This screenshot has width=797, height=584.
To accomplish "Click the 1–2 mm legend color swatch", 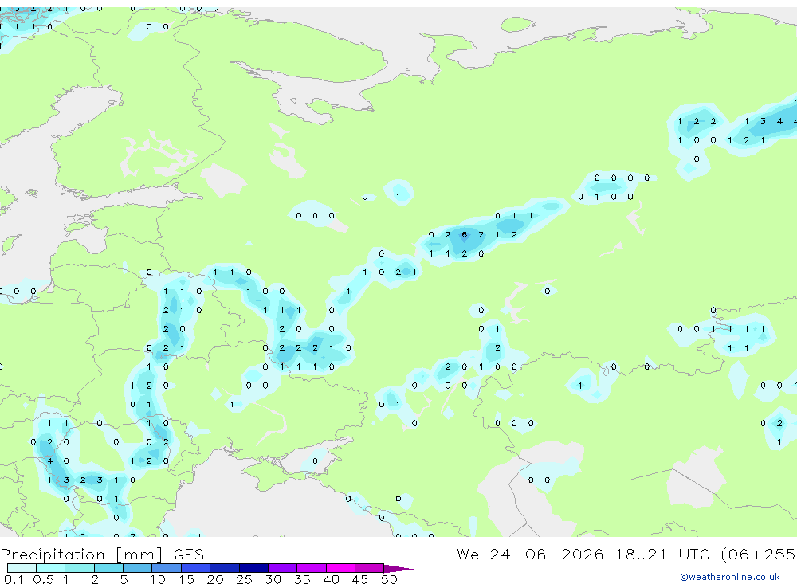I will click(x=80, y=568).
